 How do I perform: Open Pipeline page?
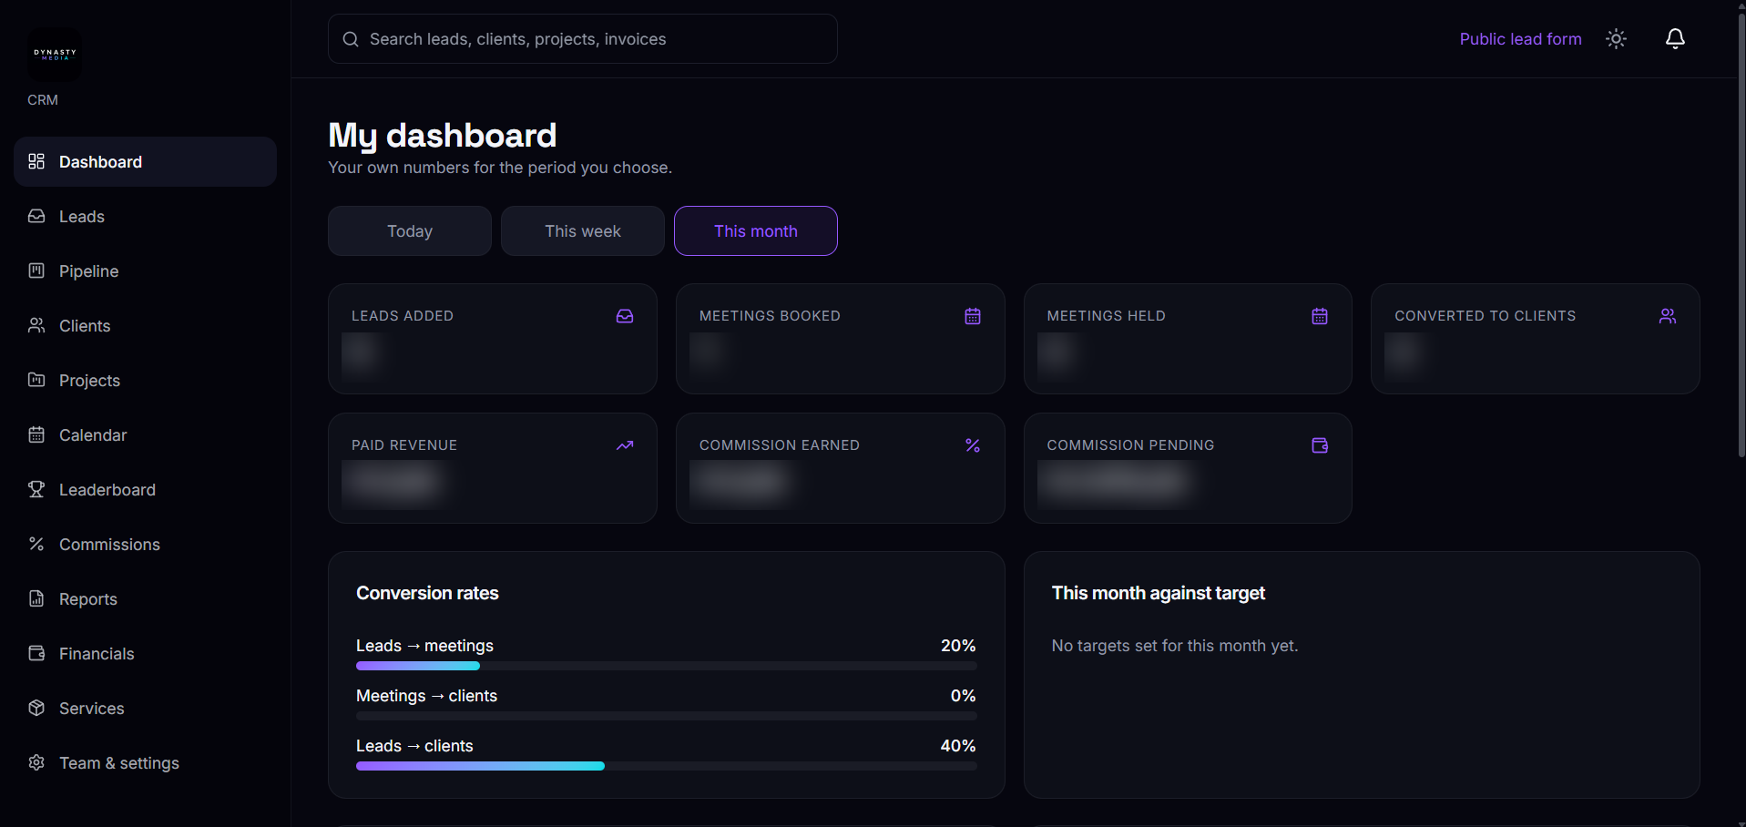(145, 271)
